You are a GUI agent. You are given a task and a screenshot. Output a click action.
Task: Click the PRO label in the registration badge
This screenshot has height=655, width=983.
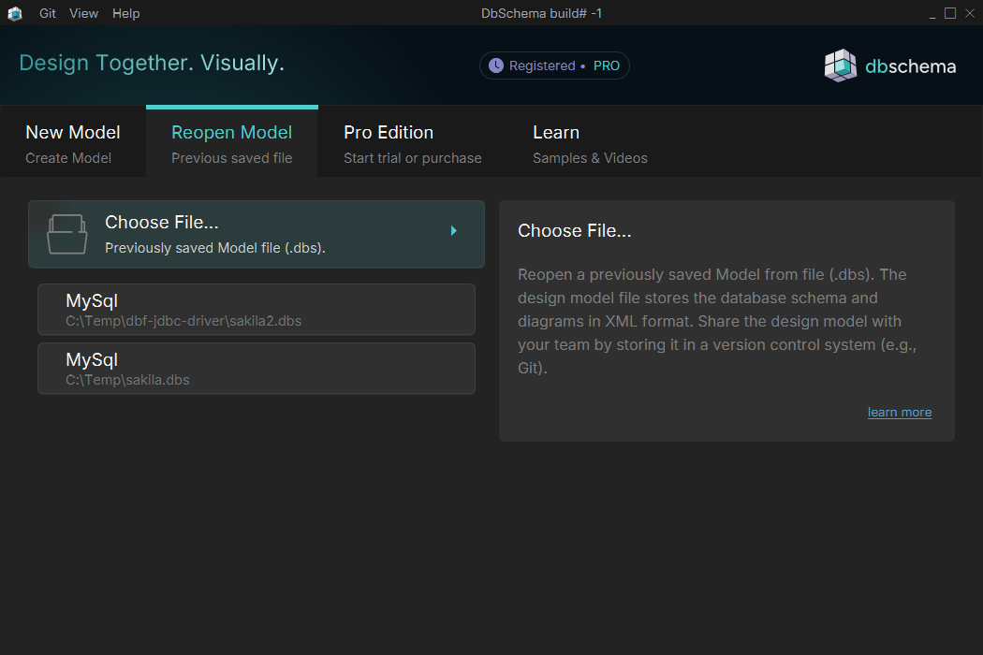(606, 65)
